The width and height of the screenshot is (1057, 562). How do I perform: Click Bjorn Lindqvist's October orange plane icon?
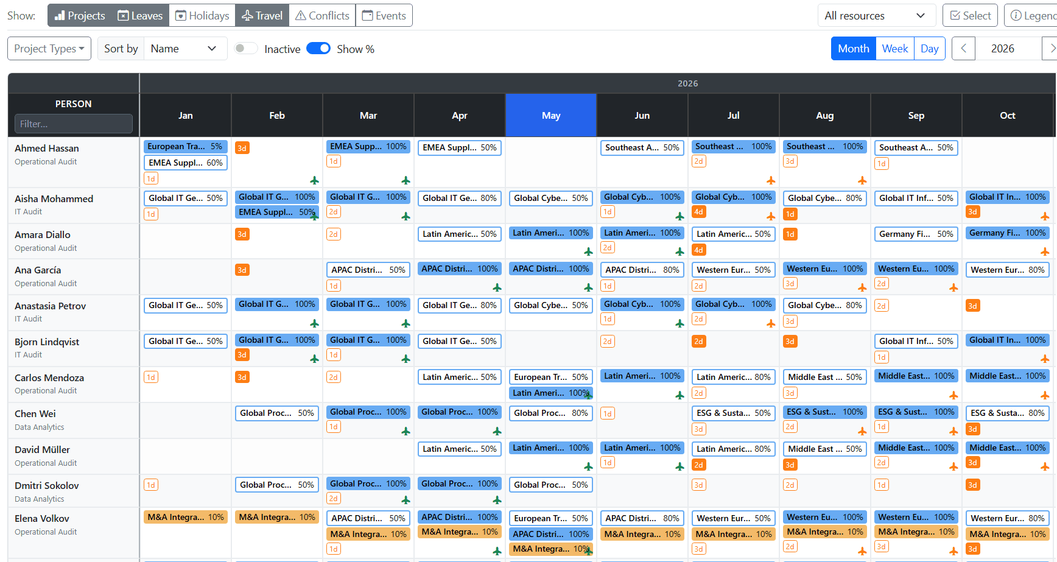pos(1045,359)
